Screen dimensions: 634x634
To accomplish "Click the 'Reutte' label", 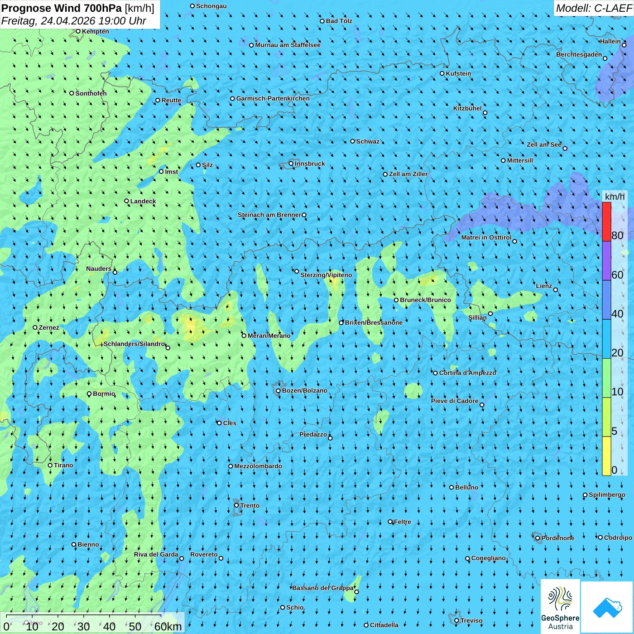I will 171,100.
